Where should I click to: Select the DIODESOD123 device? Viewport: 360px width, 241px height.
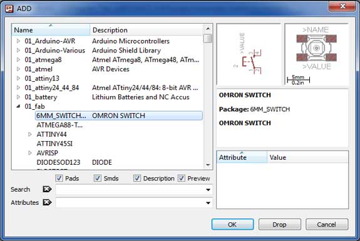click(59, 162)
